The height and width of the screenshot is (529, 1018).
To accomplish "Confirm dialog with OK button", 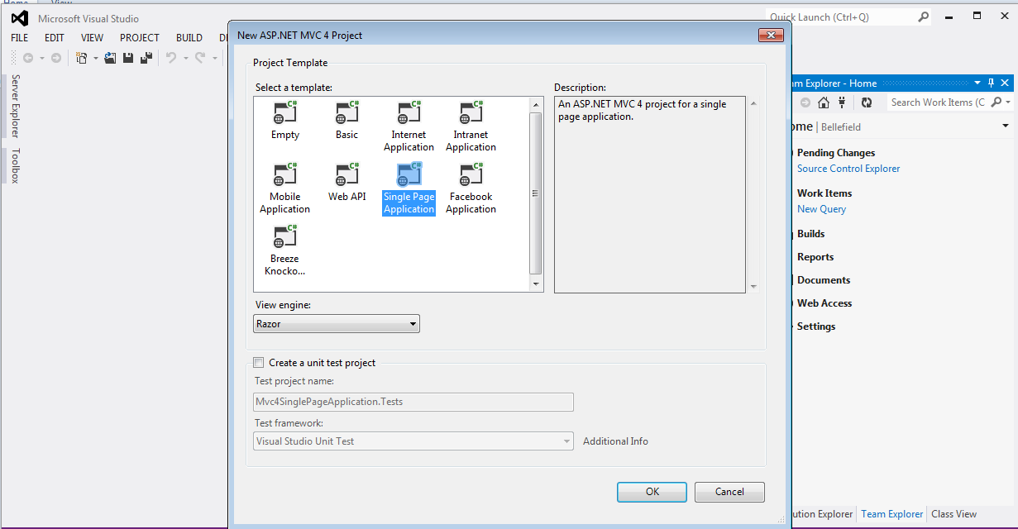I will [x=652, y=492].
